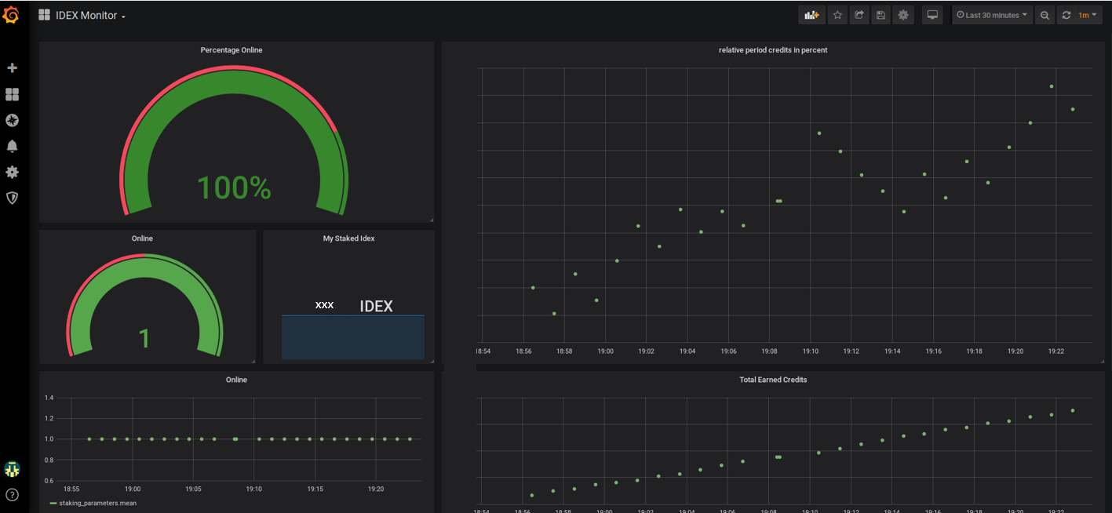Image resolution: width=1112 pixels, height=513 pixels.
Task: Click the 19:22 label in relative credits graph
Action: click(1056, 351)
